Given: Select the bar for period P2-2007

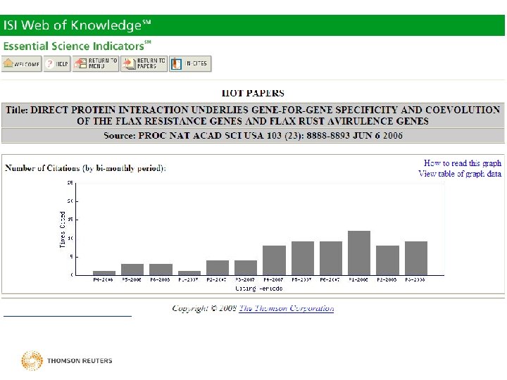Looking at the screenshot, I should 218,268.
